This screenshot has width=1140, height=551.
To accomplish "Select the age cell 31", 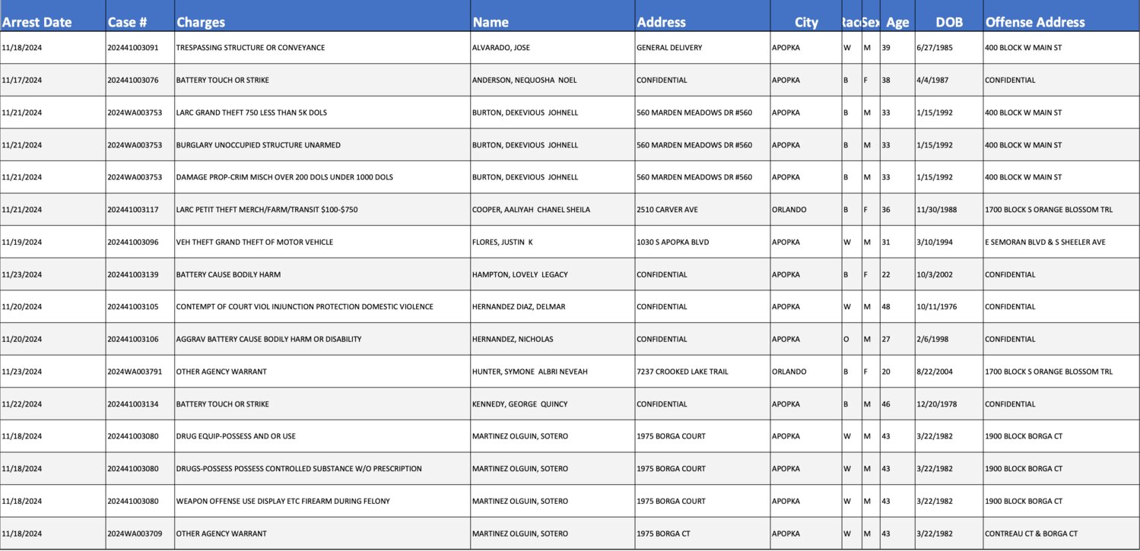I will tap(897, 242).
